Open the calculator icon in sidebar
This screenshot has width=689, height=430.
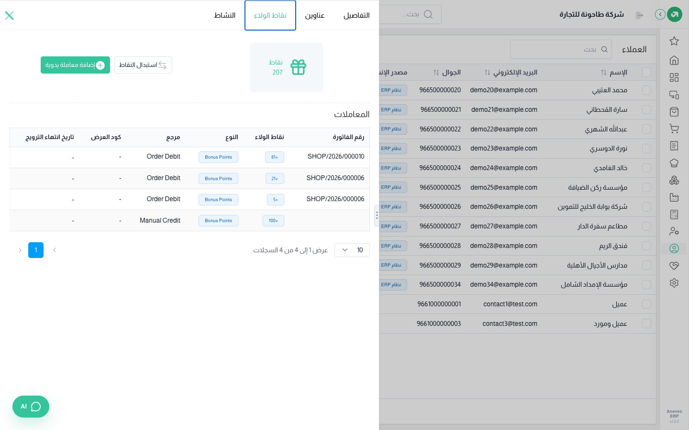coord(674,215)
